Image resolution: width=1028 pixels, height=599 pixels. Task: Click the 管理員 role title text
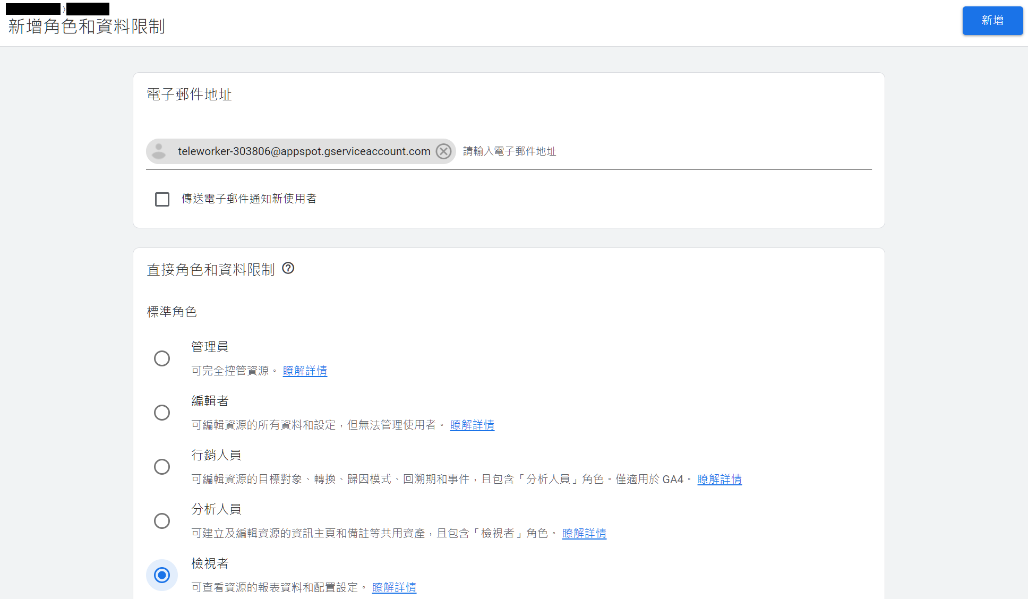pos(210,347)
